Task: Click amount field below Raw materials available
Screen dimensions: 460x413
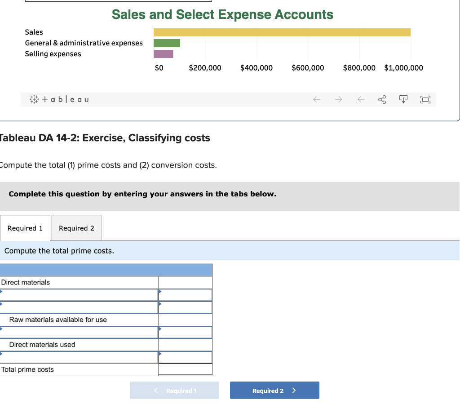Action: click(185, 332)
